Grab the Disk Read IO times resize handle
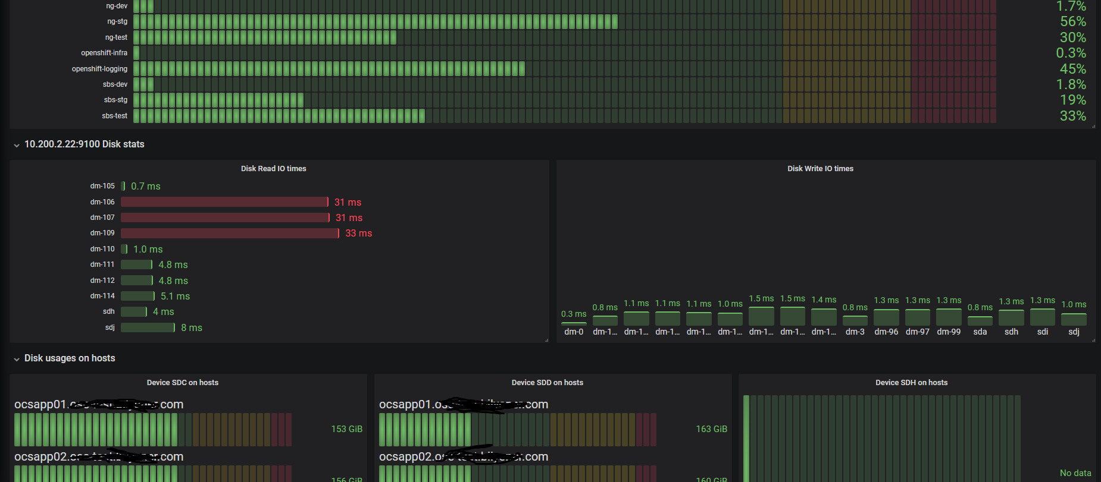Image resolution: width=1101 pixels, height=482 pixels. click(546, 341)
